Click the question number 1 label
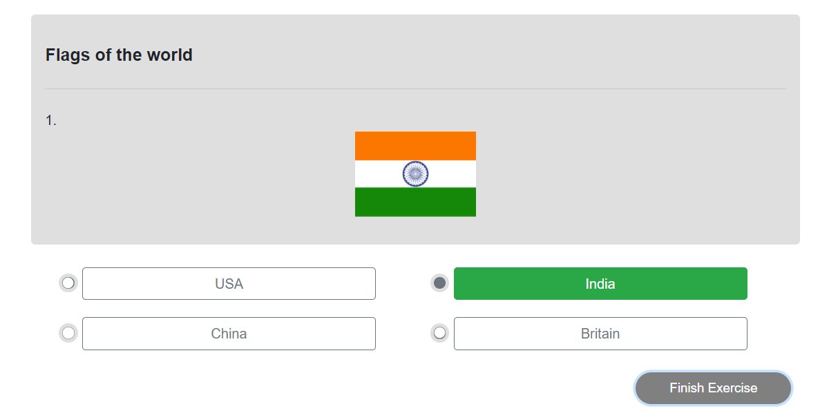The width and height of the screenshot is (838, 420). pos(50,119)
